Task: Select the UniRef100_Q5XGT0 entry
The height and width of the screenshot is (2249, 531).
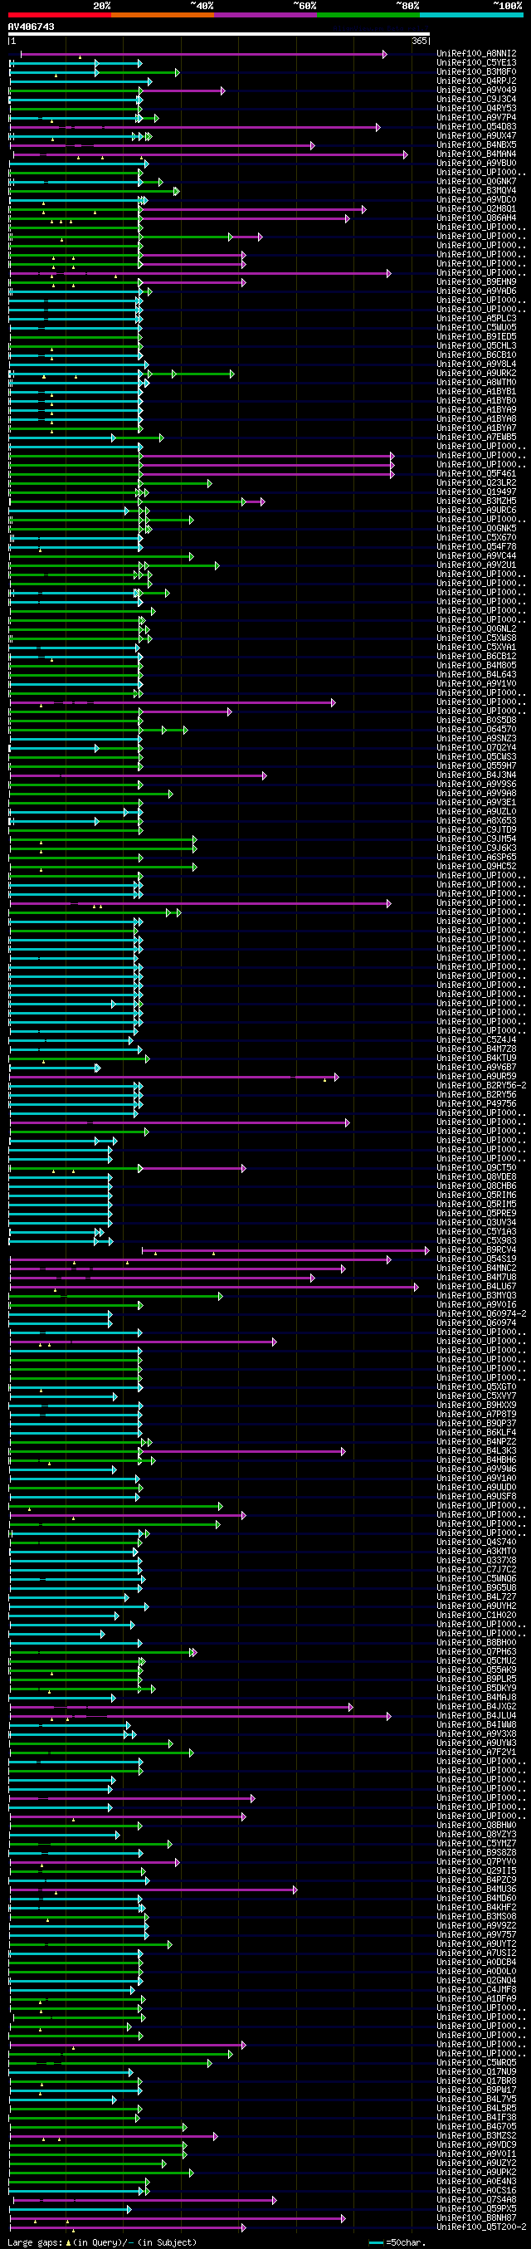Action: (476, 1386)
